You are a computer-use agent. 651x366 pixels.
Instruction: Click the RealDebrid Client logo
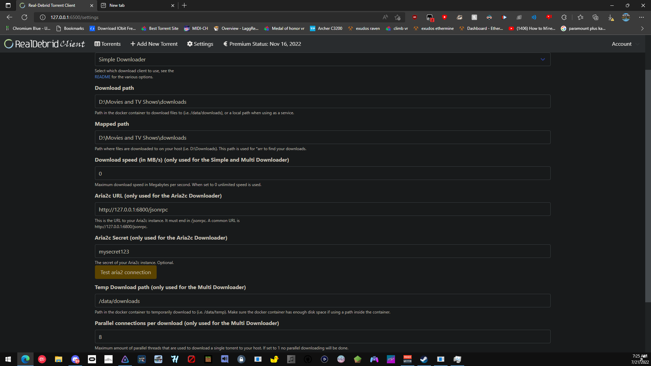[x=44, y=44]
